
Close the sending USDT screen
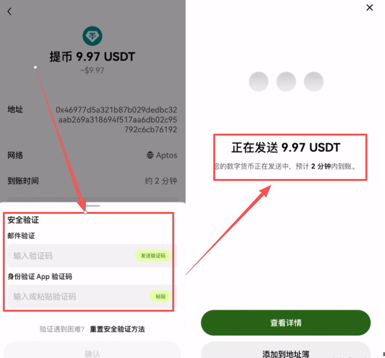[370, 8]
